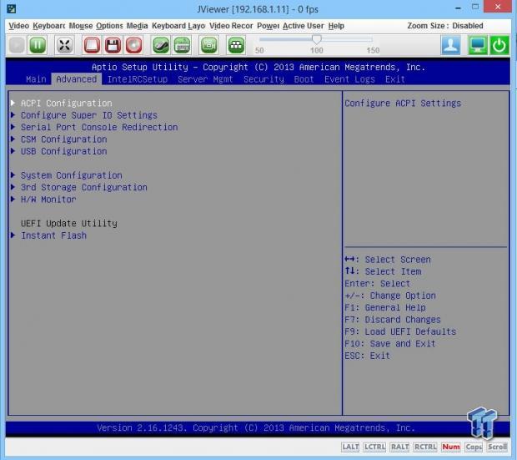Open 3rd Storage Configuration submenu

84,187
